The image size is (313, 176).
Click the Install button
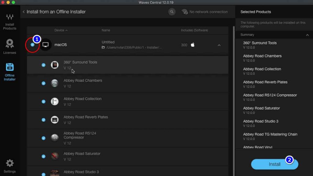[274, 164]
